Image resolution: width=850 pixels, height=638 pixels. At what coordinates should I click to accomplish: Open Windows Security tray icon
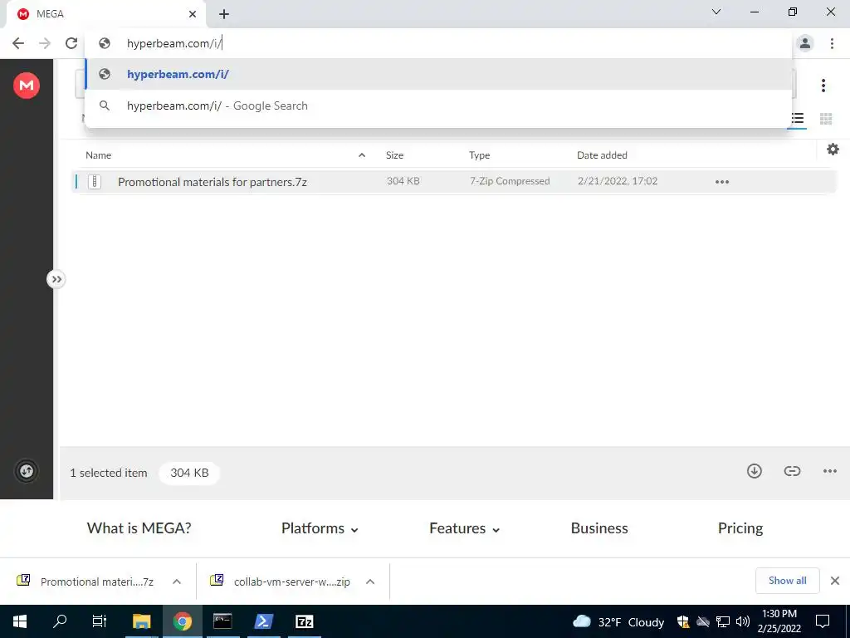tap(683, 621)
